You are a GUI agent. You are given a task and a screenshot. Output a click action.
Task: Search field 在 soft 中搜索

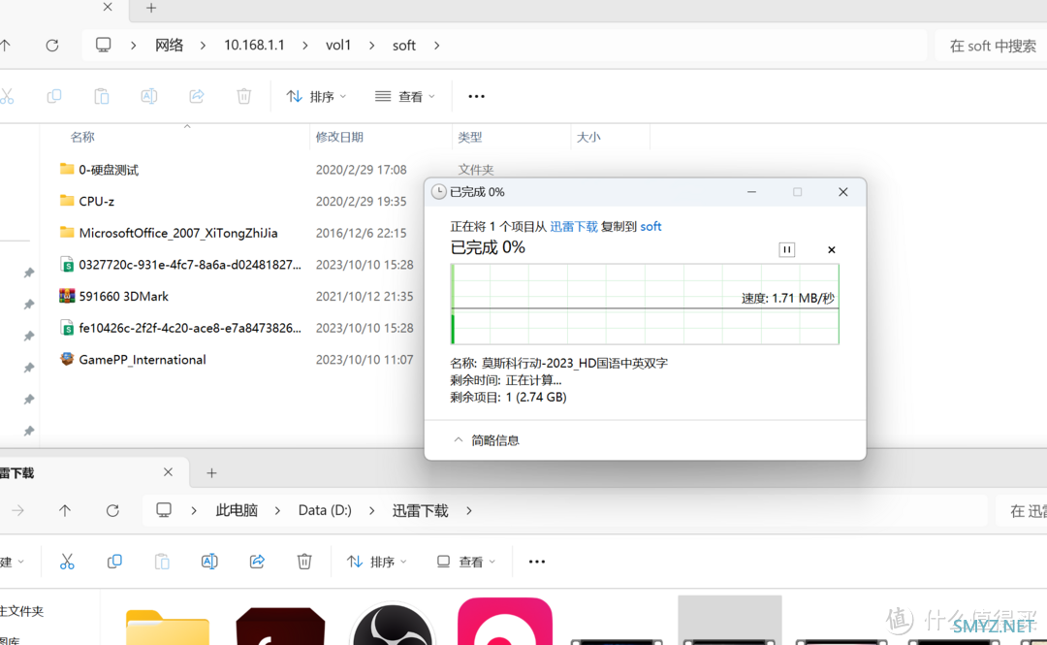pyautogui.click(x=993, y=46)
